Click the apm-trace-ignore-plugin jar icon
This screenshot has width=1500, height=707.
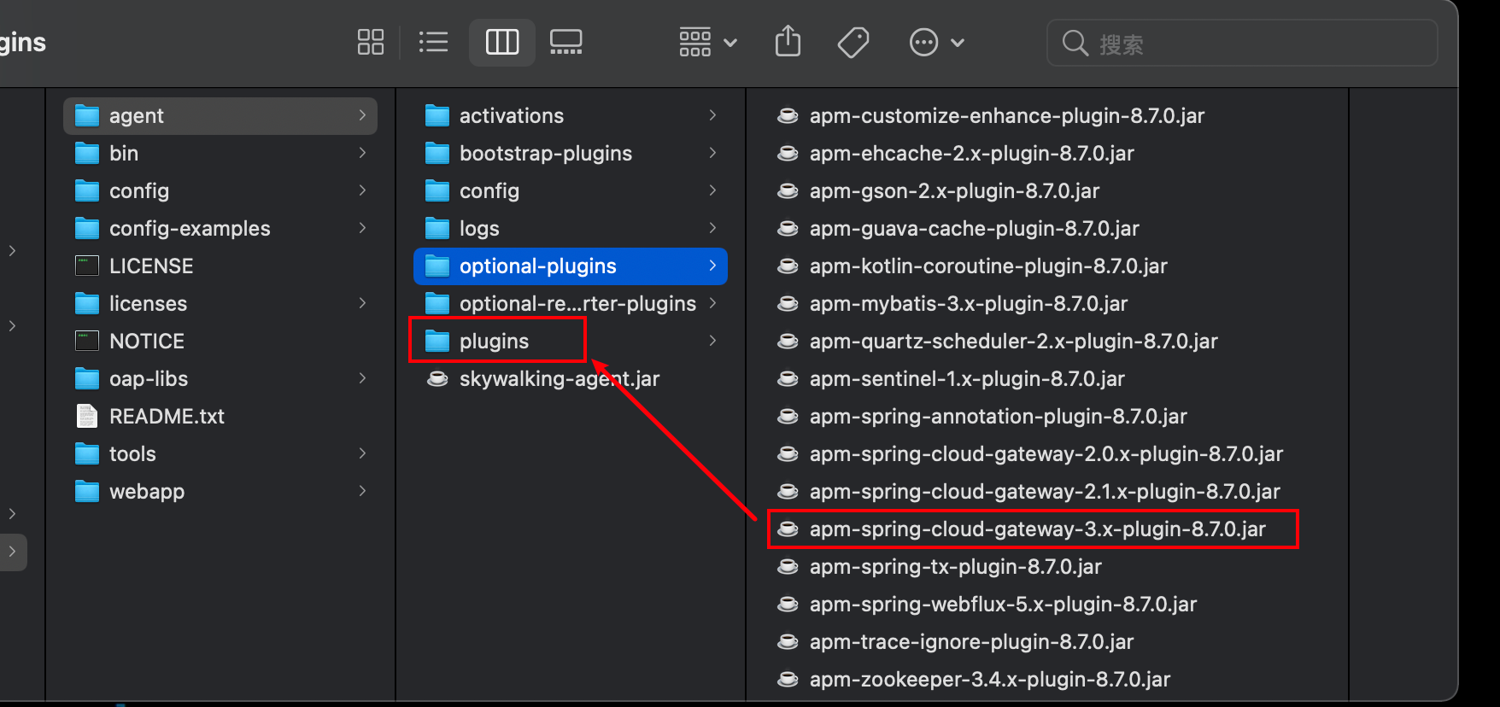click(x=788, y=641)
